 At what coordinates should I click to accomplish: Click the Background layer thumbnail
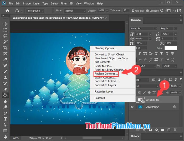tap(140, 107)
